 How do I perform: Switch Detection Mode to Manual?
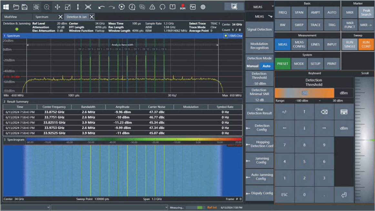coord(253,66)
